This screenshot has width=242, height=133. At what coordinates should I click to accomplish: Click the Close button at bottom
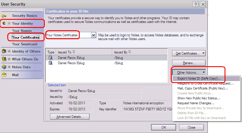191,127
